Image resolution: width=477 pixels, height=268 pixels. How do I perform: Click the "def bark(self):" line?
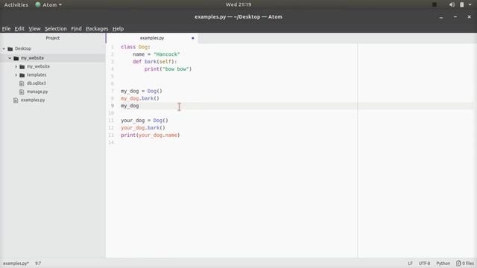pos(154,62)
